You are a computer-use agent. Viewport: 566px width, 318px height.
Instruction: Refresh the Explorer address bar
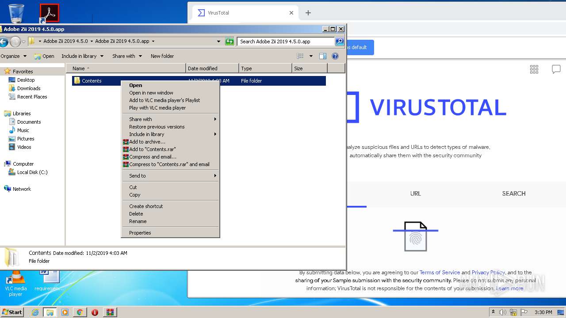(229, 42)
